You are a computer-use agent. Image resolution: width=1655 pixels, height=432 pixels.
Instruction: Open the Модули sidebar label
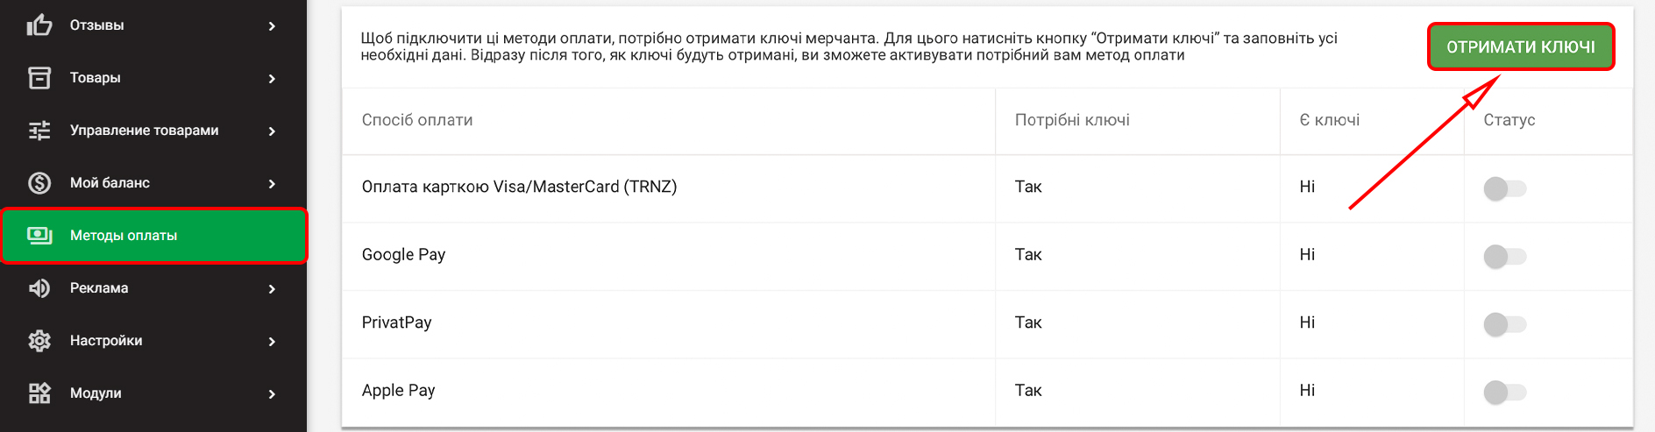pos(96,393)
